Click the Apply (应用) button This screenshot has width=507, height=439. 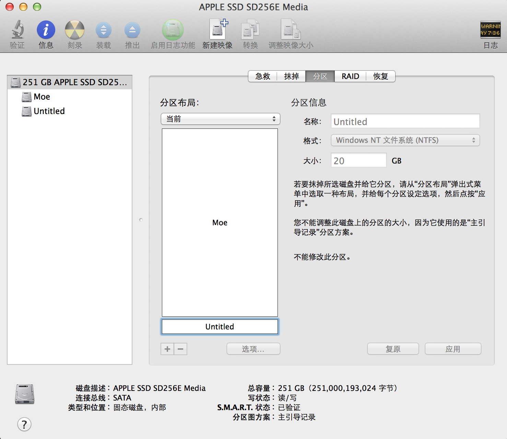pos(453,349)
